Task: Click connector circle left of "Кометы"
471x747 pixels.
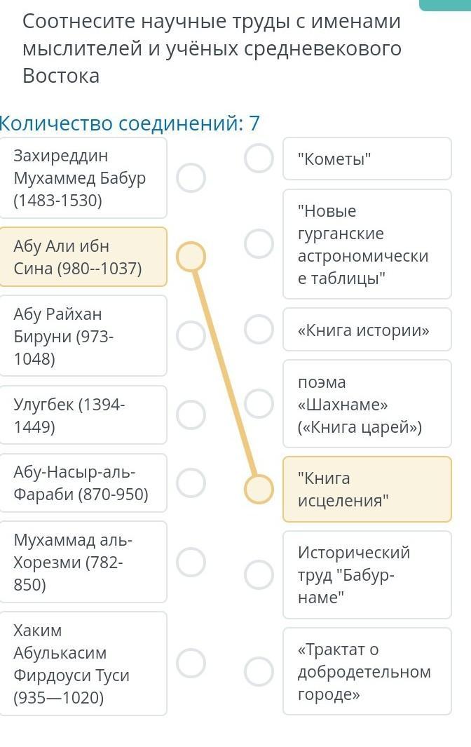Action: 259,158
